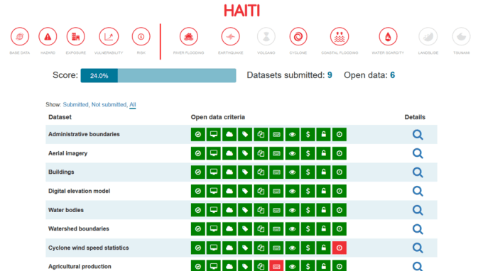Select the greyed Landslide hazard icon

428,37
